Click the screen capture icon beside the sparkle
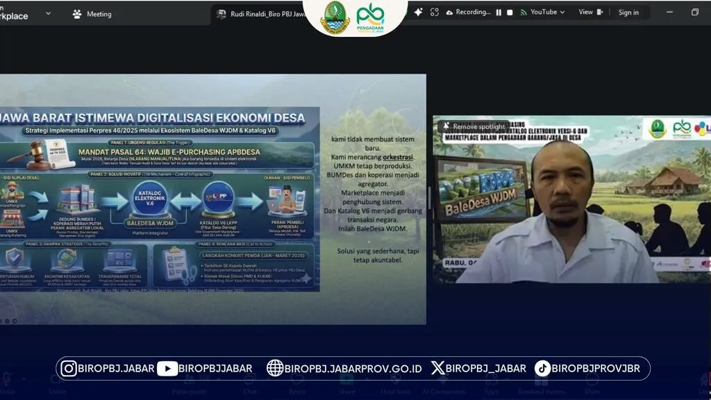711x400 pixels. pyautogui.click(x=435, y=12)
